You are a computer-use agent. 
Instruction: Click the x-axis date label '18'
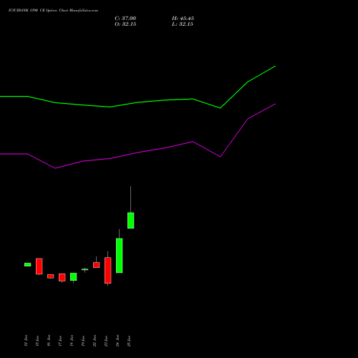click(72, 341)
